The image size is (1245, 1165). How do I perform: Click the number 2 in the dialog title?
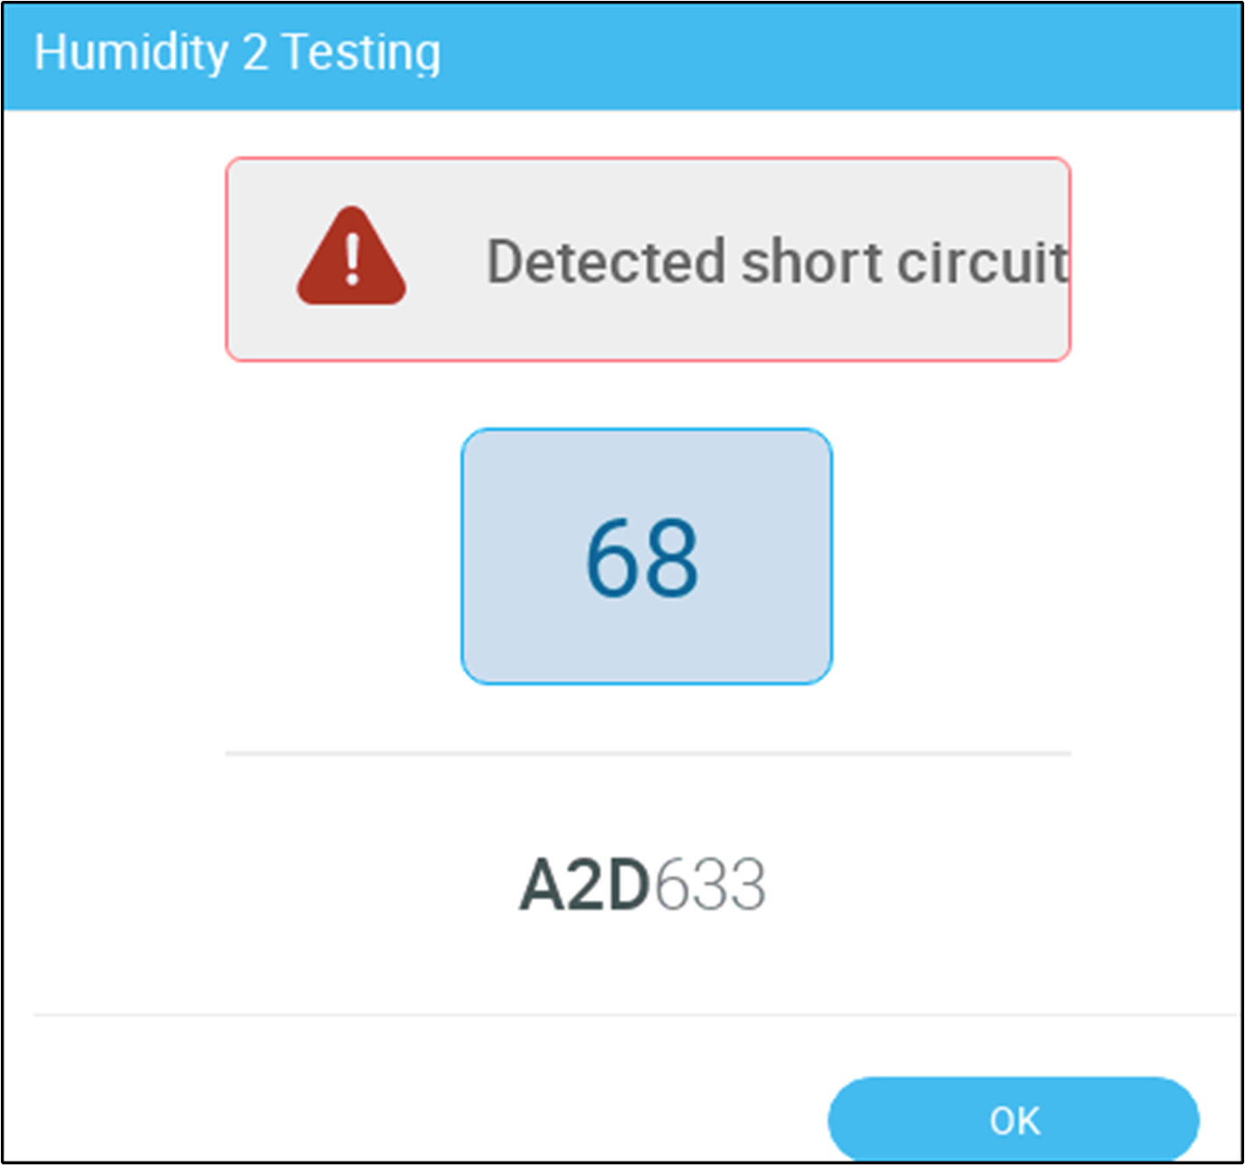[x=254, y=53]
